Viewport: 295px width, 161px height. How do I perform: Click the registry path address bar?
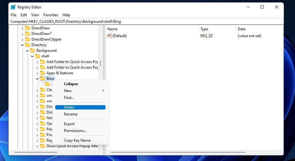point(146,22)
